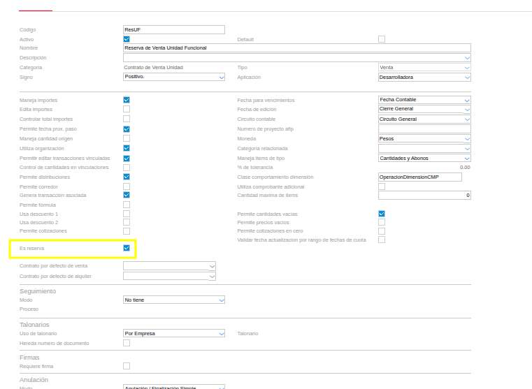Screen dimensions: 532x389
Task: Click Cantidad maxima de items field
Action: tap(424, 196)
